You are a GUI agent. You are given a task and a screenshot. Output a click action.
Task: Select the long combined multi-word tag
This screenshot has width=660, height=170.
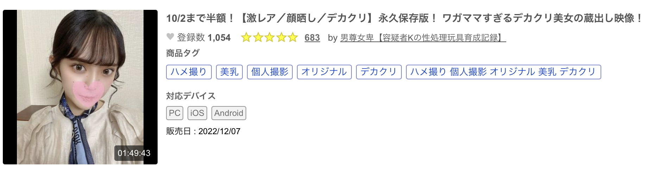[x=503, y=72]
